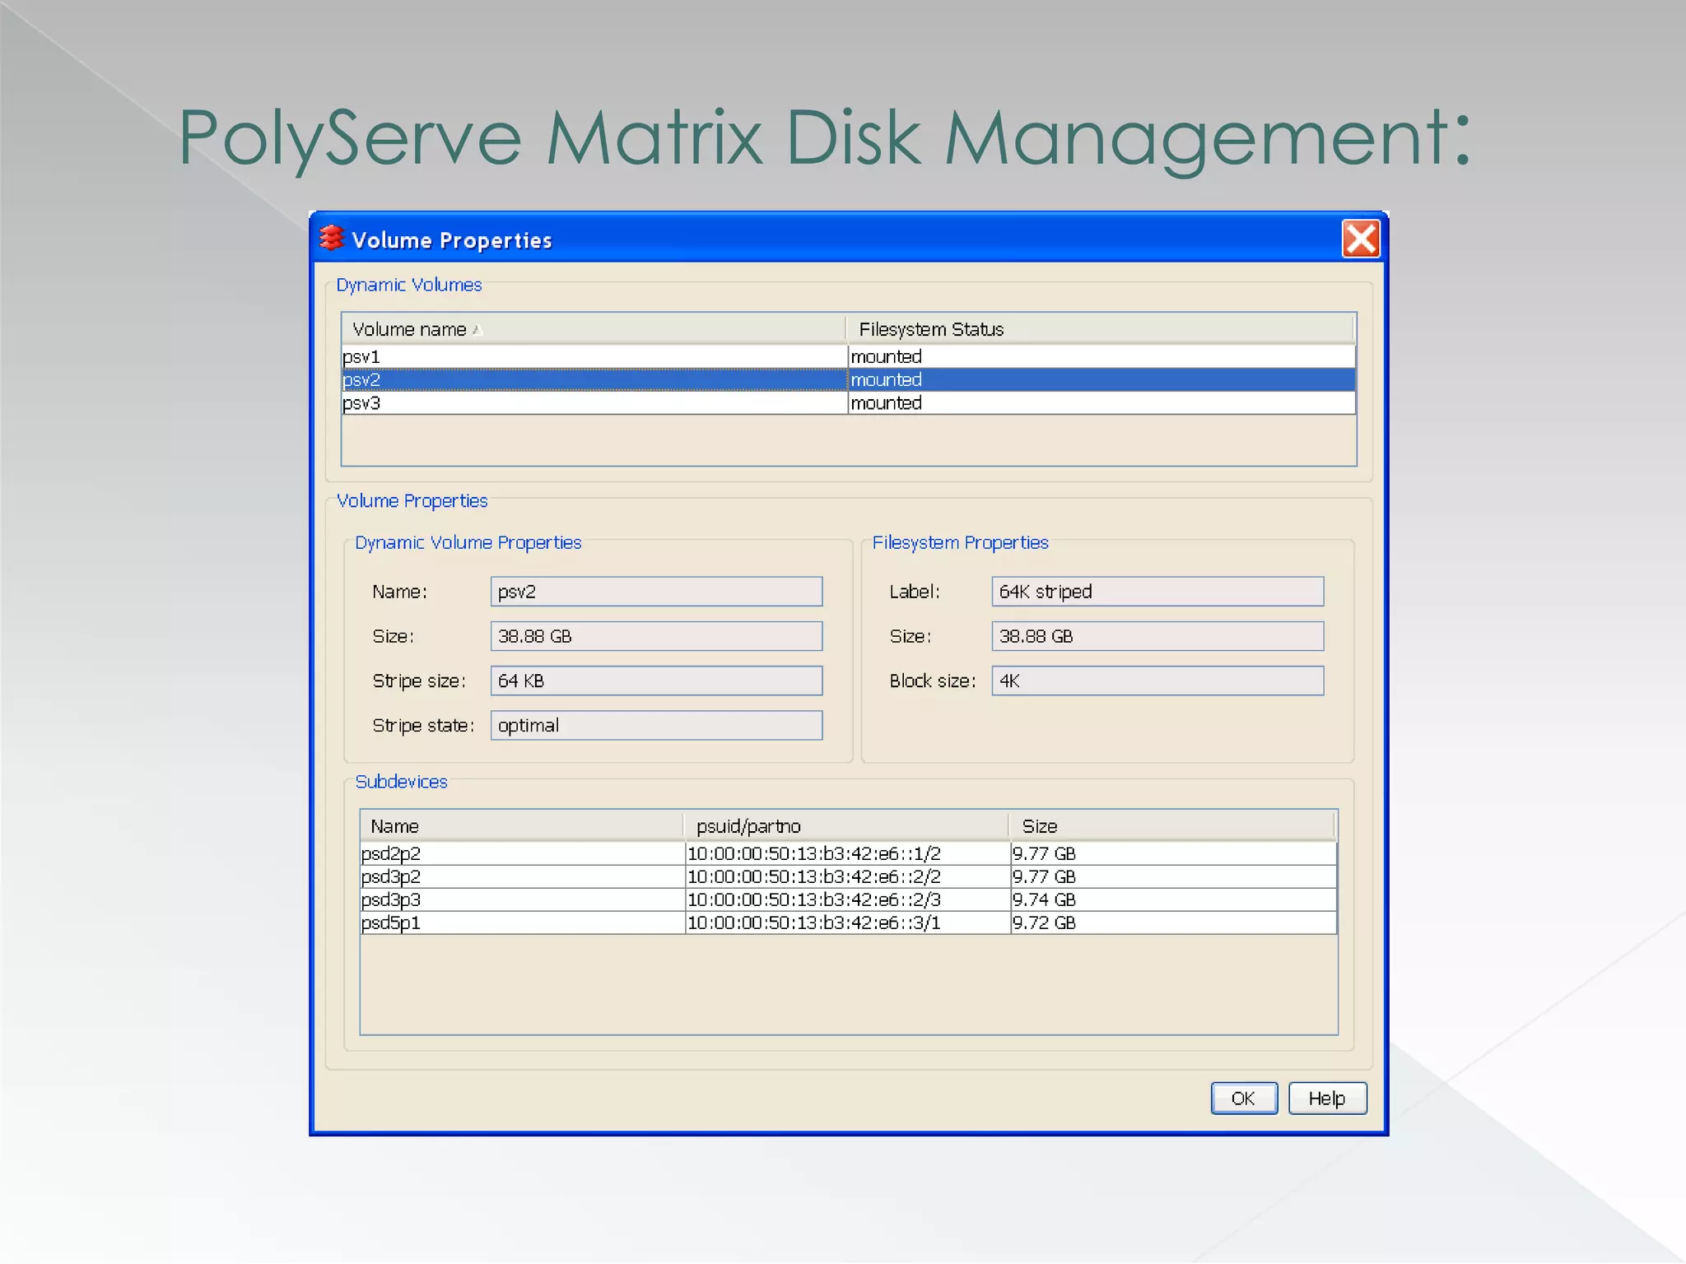This screenshot has height=1264, width=1686.
Task: Click psuid ending ::3/1
Action: pos(848,922)
